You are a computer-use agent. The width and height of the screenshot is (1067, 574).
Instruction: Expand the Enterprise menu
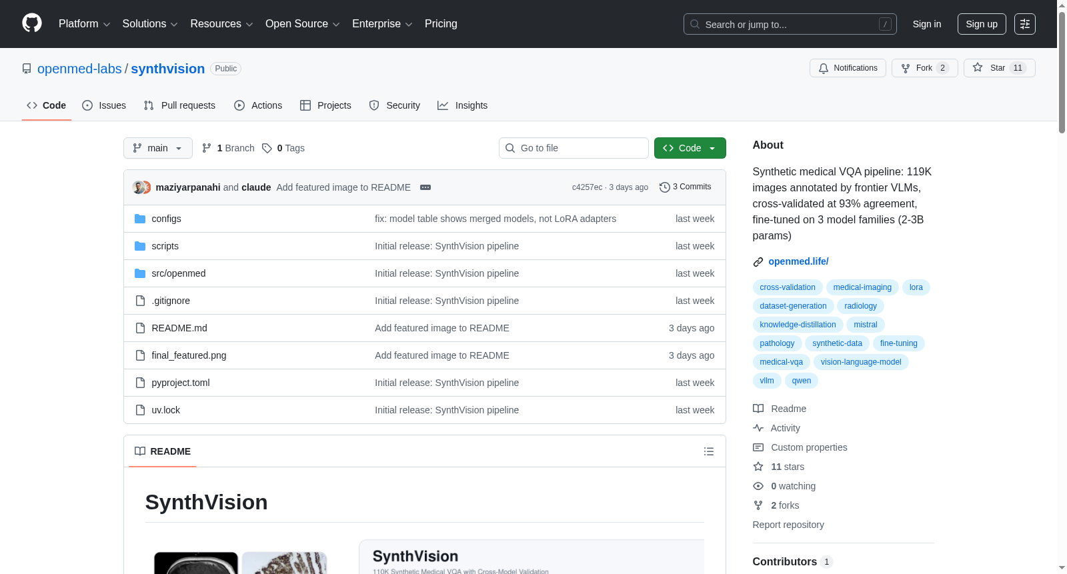[382, 24]
